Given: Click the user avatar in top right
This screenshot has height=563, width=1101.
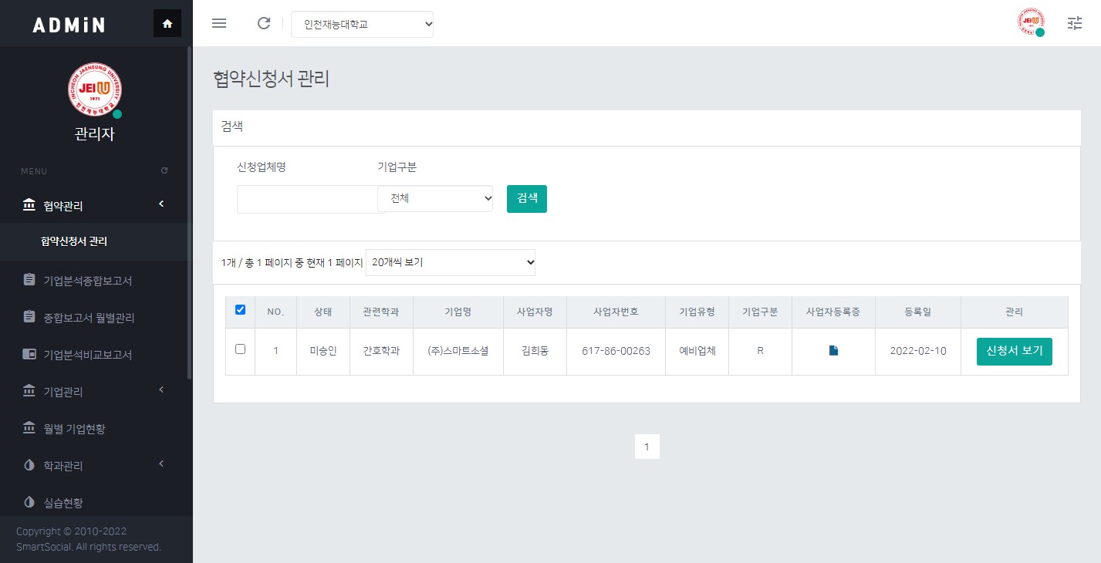Looking at the screenshot, I should tap(1030, 22).
